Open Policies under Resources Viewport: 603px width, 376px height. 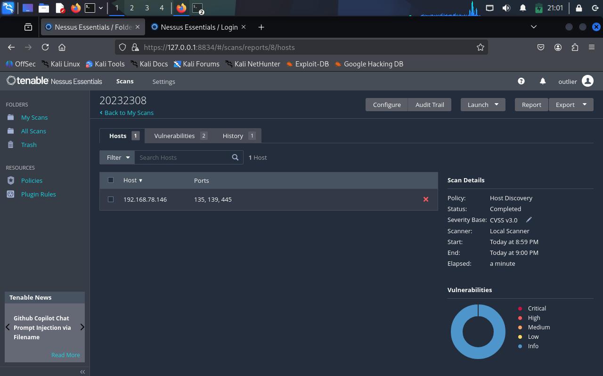pyautogui.click(x=32, y=180)
